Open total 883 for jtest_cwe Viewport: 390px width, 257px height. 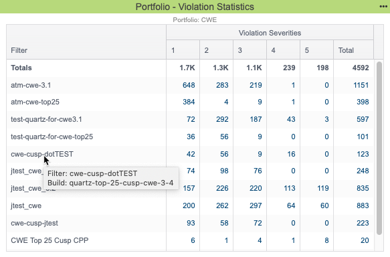363,205
